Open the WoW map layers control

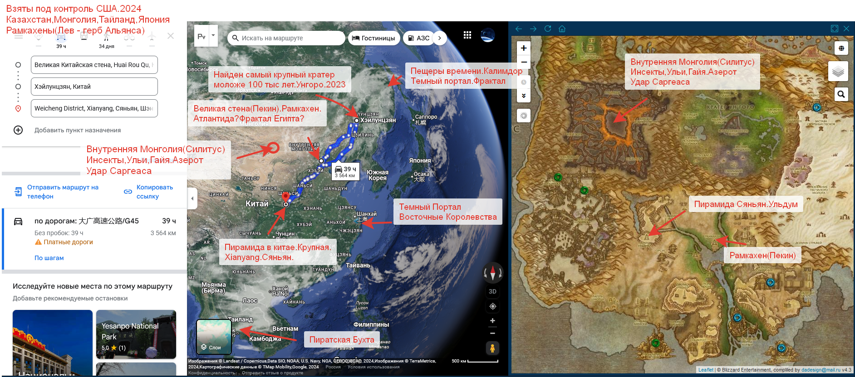coord(838,72)
